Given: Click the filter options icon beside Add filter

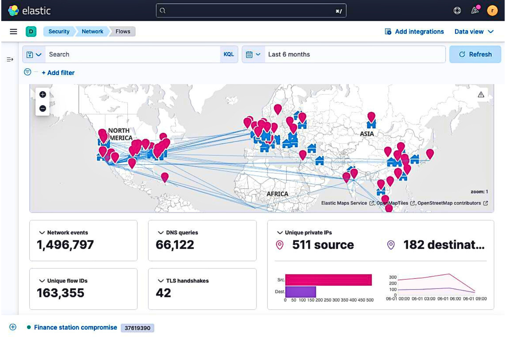Looking at the screenshot, I should coord(27,72).
